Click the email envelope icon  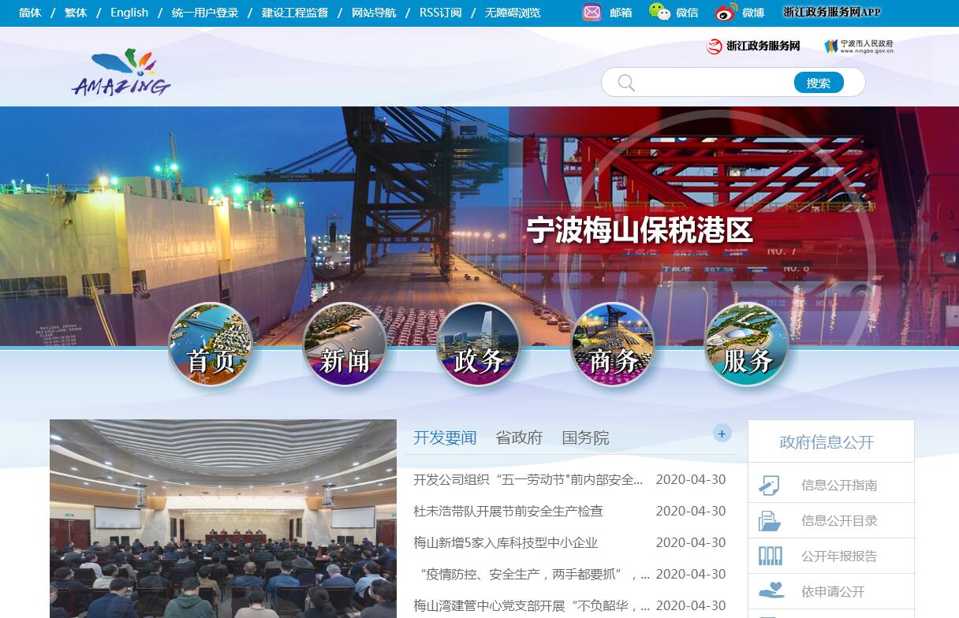591,13
